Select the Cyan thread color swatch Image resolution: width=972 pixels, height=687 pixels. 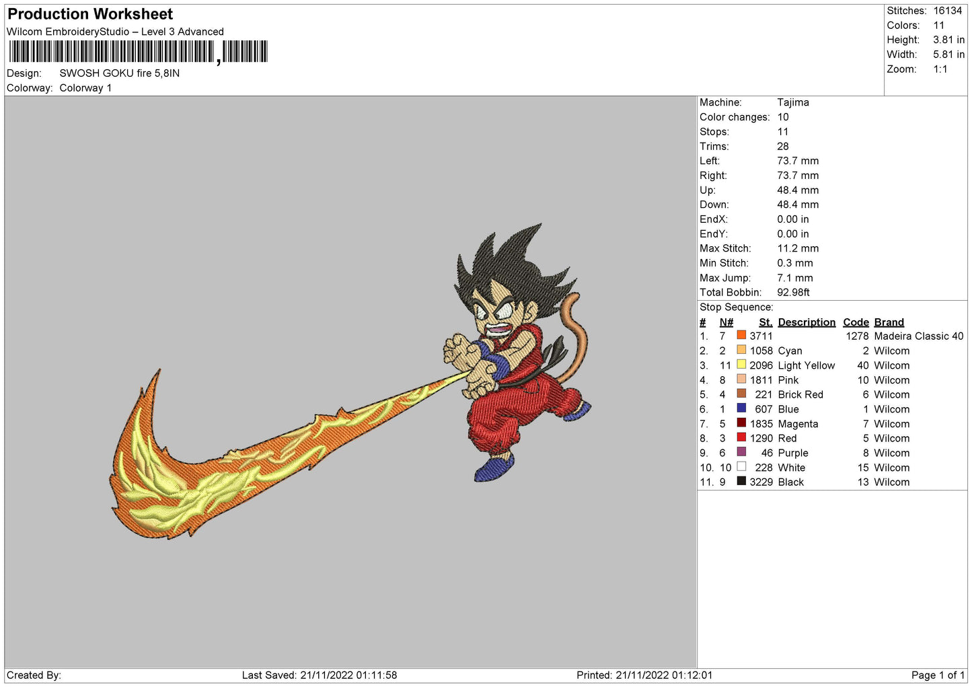741,350
